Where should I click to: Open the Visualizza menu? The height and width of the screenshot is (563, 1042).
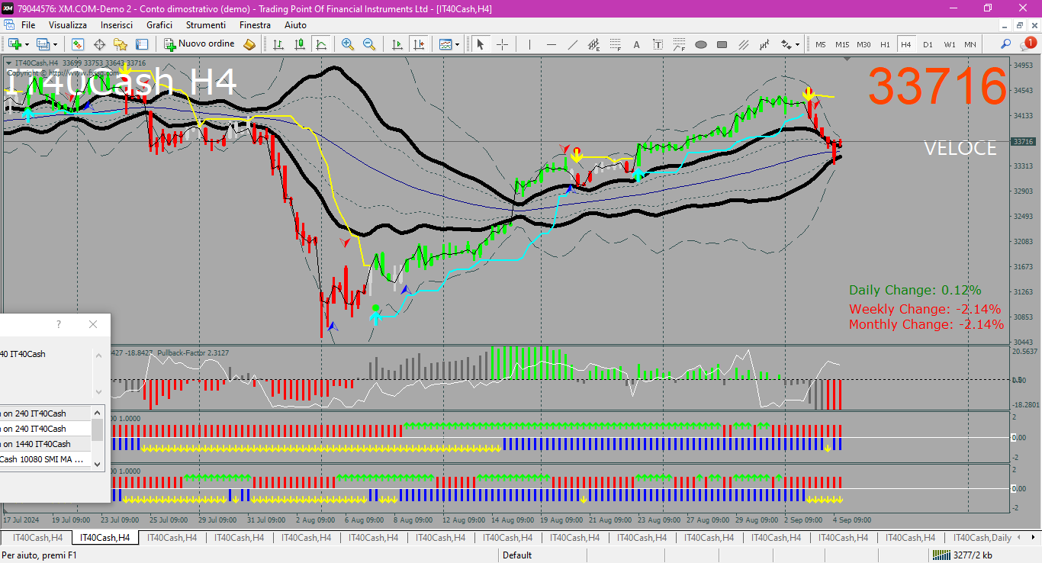pos(68,25)
